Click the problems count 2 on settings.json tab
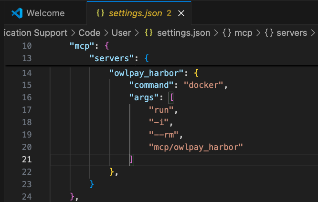The height and width of the screenshot is (202, 318). pyautogui.click(x=169, y=13)
